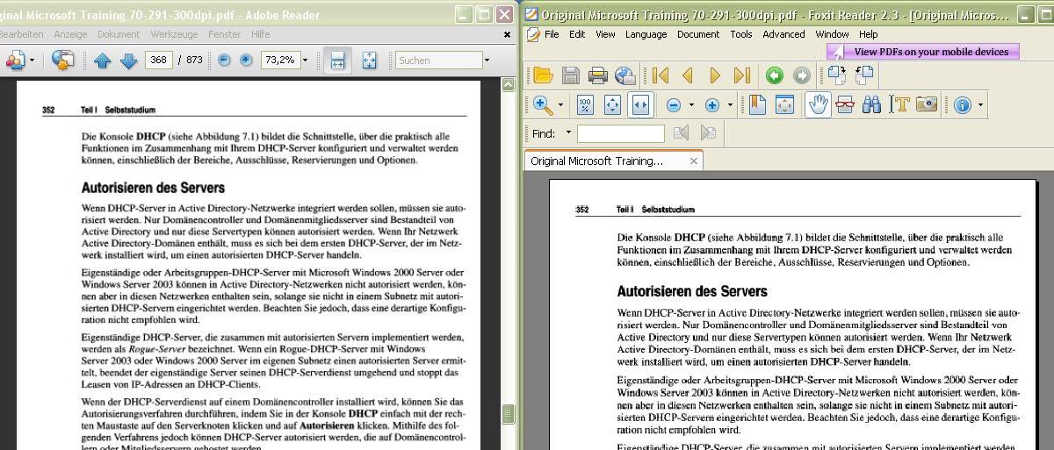The height and width of the screenshot is (450, 1054).
Task: Go to previous page in Foxit
Action: pyautogui.click(x=688, y=75)
